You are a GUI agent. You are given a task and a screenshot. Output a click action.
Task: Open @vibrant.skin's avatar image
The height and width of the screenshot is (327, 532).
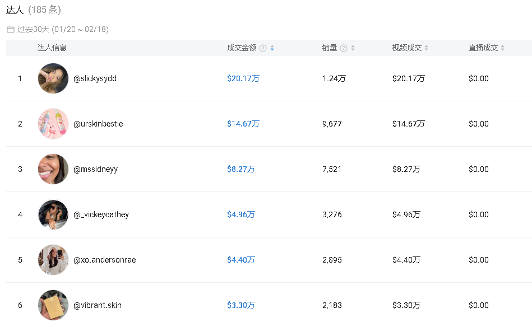tap(53, 305)
